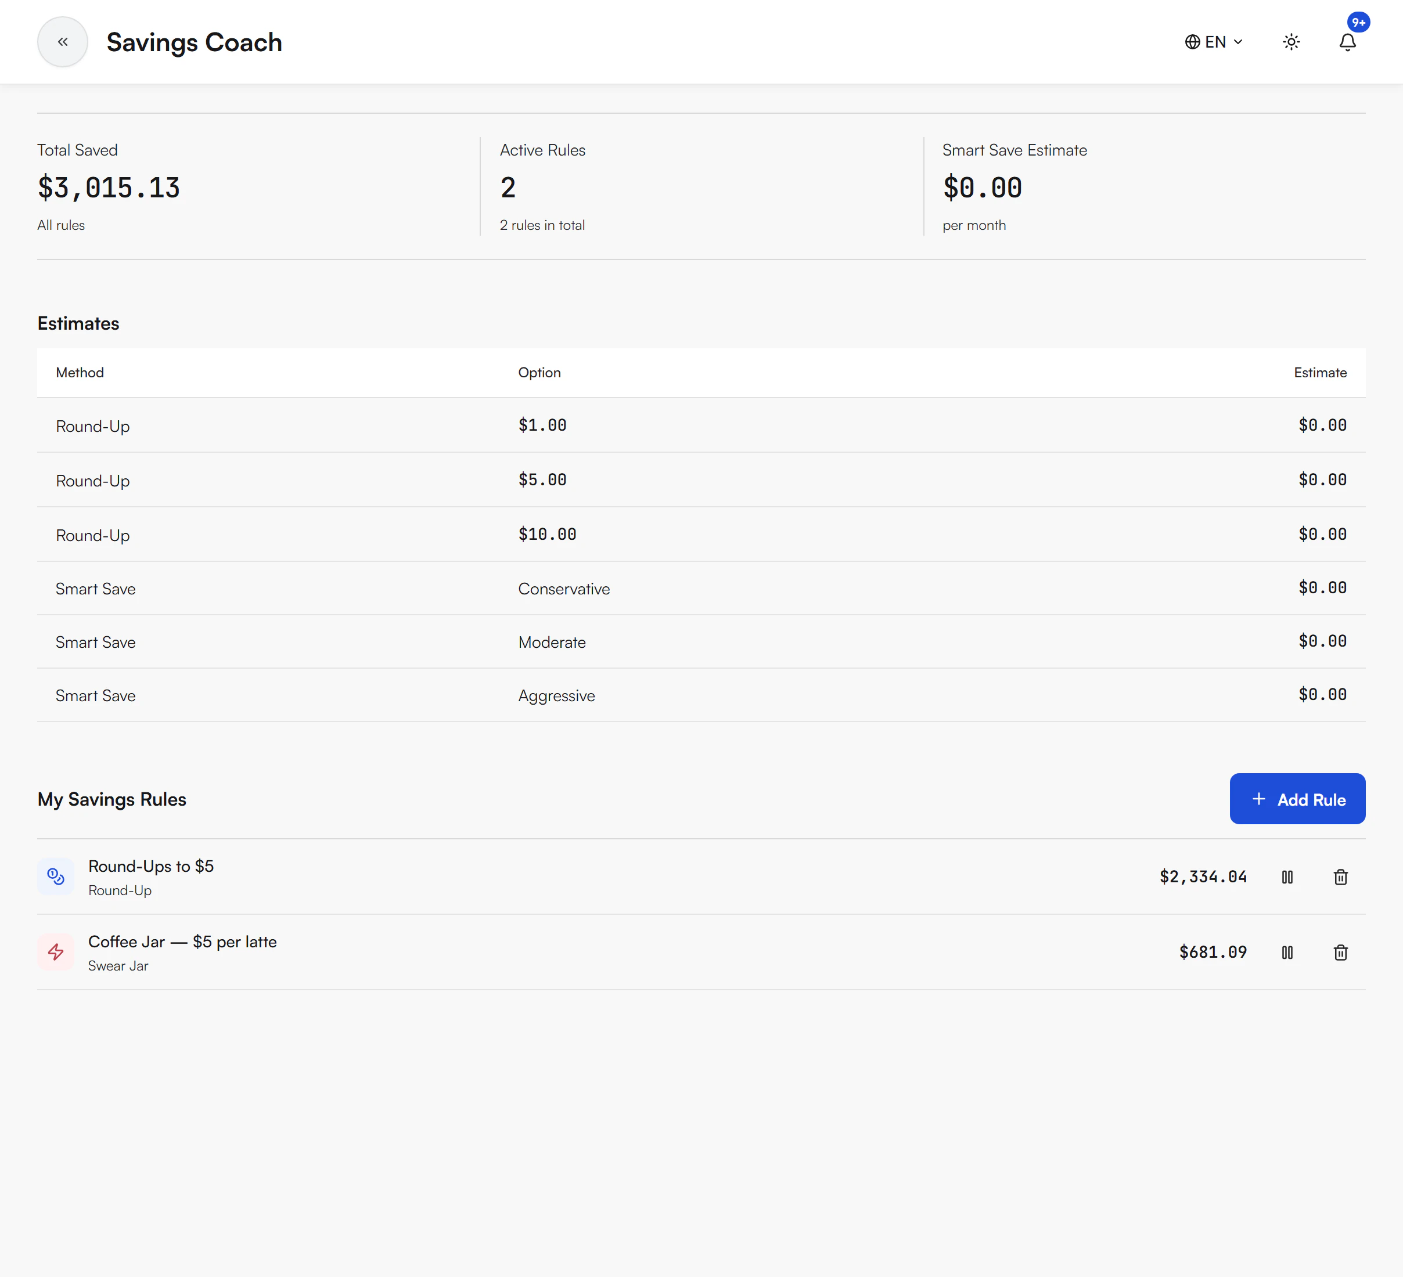Click the Option column header
Screen dimensions: 1403x1277
coord(539,373)
